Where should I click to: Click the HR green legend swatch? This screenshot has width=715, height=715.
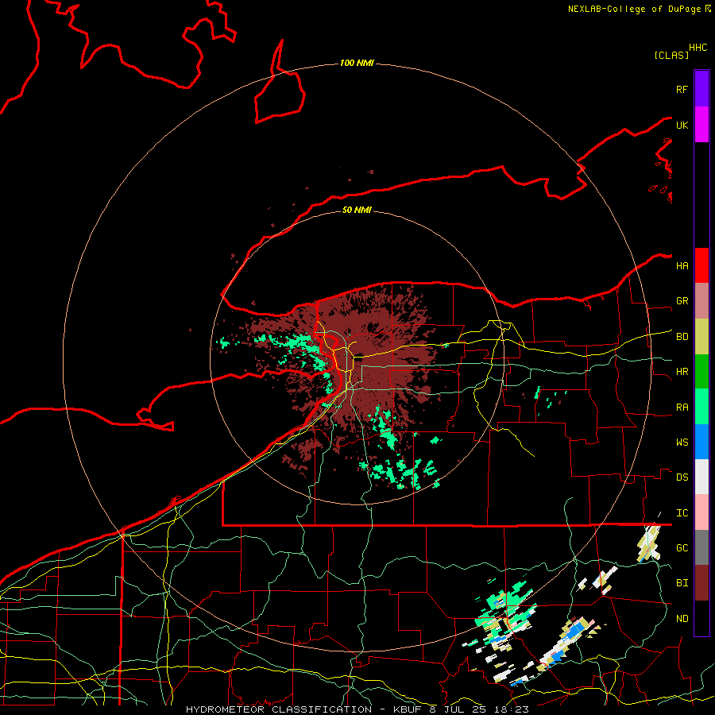point(701,372)
